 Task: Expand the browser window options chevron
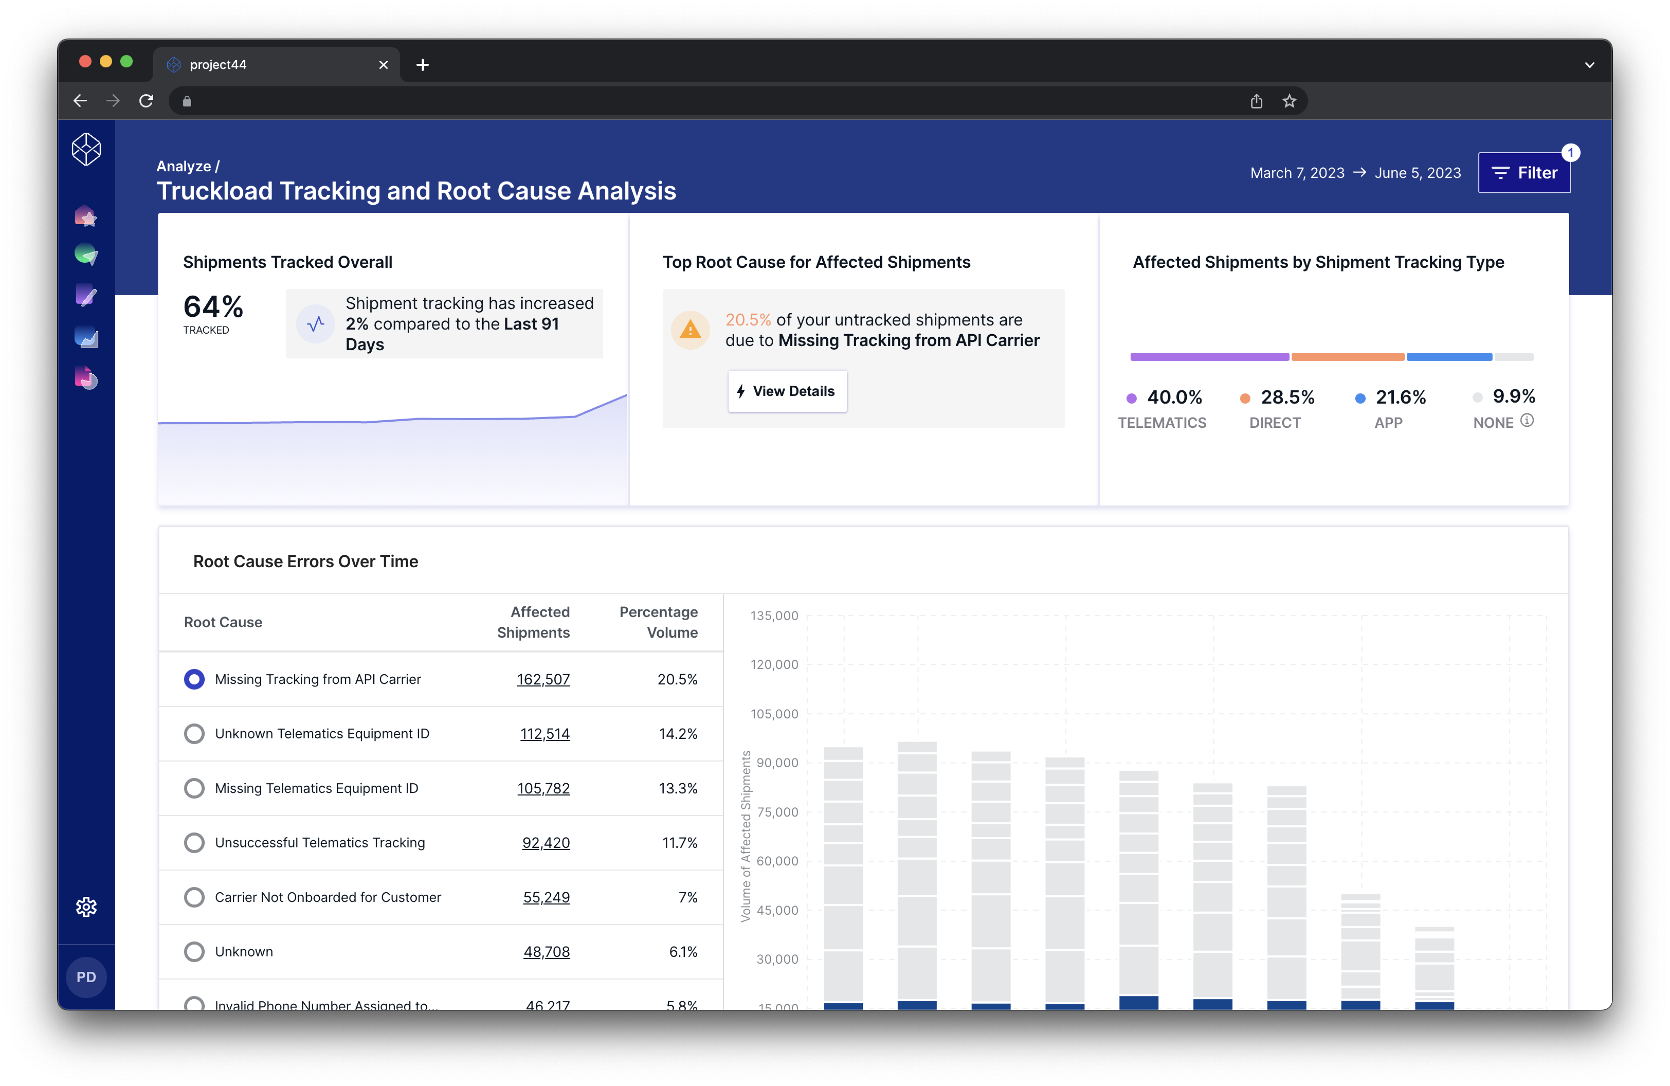[x=1589, y=64]
